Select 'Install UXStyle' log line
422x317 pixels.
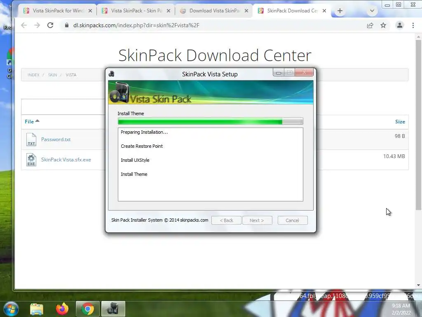135,160
